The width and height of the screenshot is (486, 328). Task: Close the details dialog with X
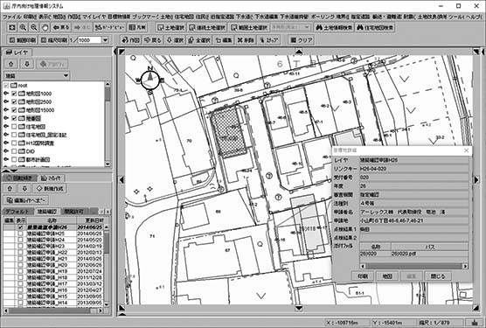466,150
